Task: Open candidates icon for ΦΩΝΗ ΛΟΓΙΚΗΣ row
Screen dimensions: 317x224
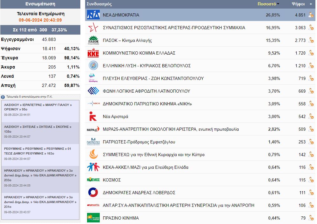Action: point(311,91)
